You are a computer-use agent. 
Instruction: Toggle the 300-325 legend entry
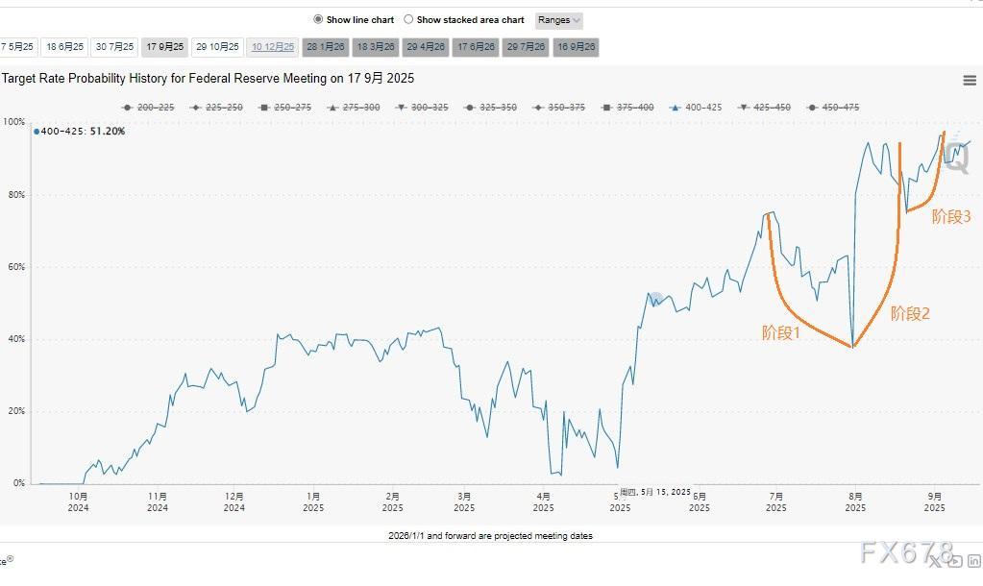pyautogui.click(x=422, y=108)
